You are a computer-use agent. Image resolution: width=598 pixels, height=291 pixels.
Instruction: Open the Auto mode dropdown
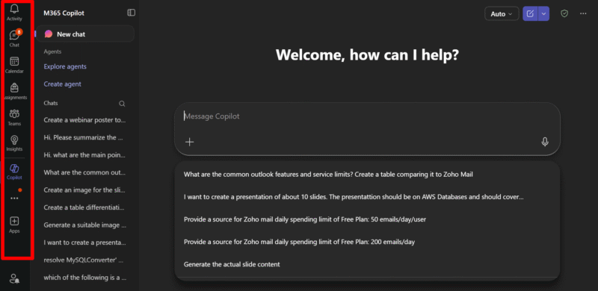pyautogui.click(x=502, y=13)
